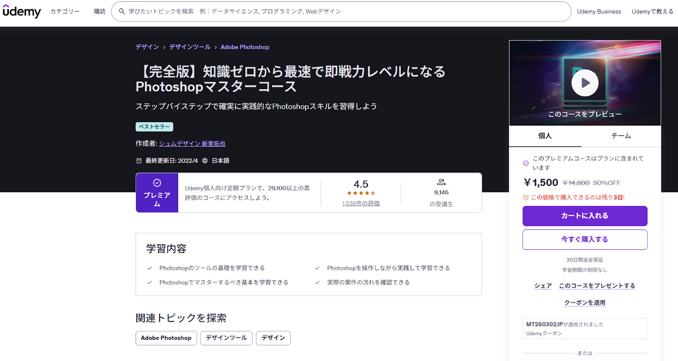Click the プレミアム plan badge
Screen dimensions: 678x361
click(x=157, y=193)
